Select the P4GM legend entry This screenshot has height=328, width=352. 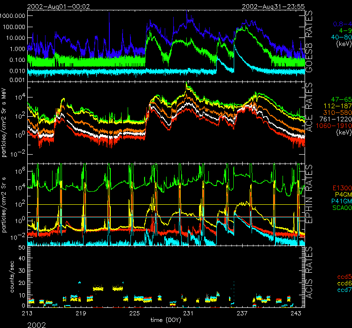[x=342, y=194]
